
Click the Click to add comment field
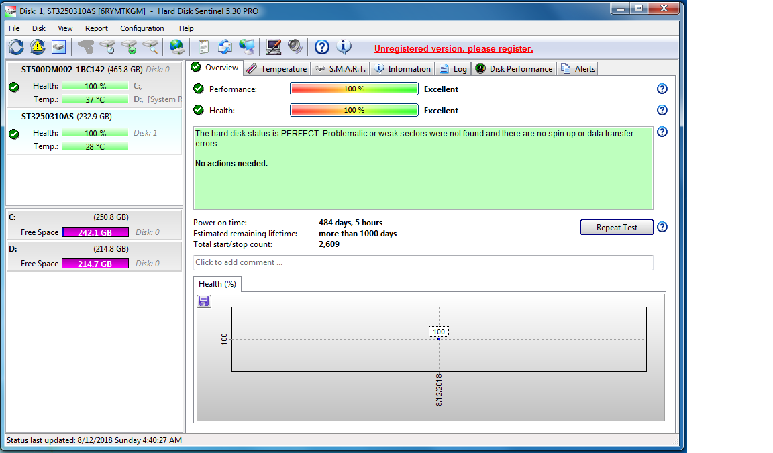pos(423,262)
